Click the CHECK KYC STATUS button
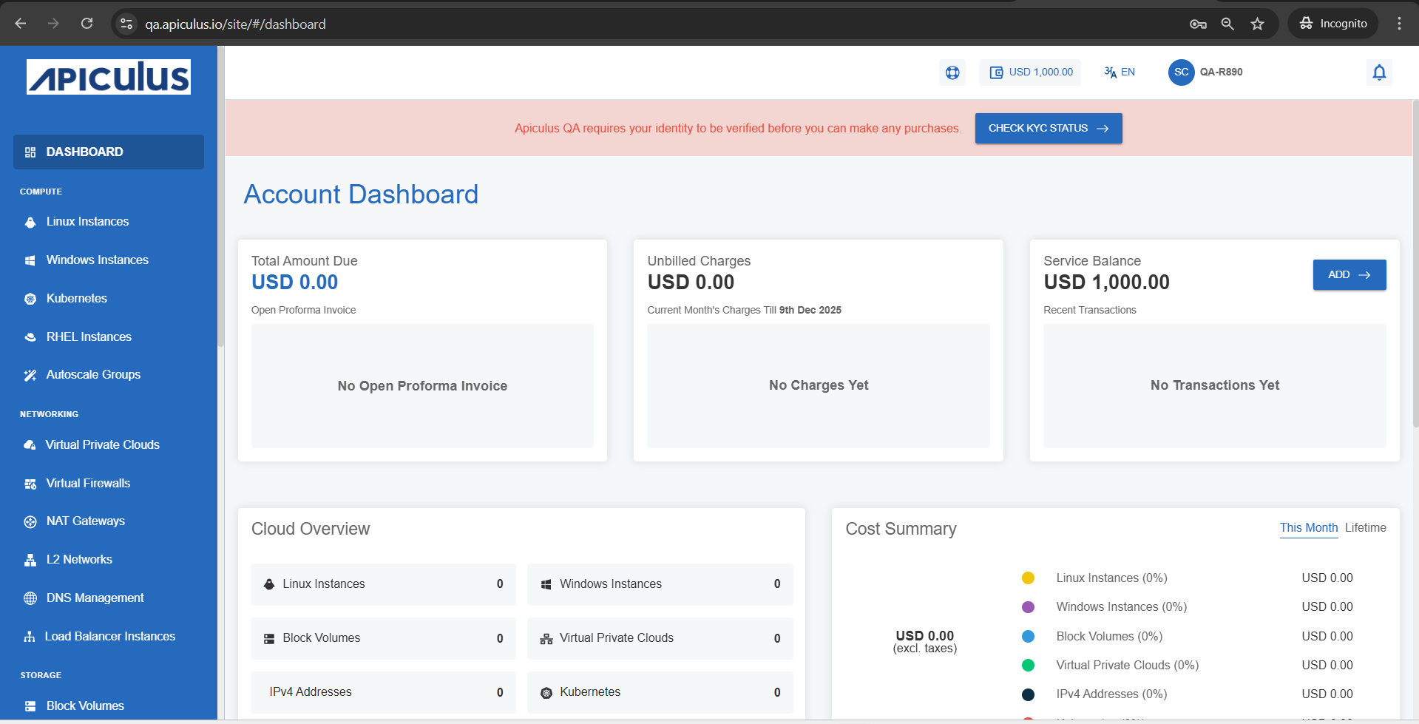The height and width of the screenshot is (724, 1419). 1048,128
